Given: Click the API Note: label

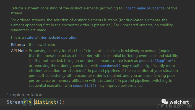Looking at the screenshot, I should [x=19, y=51].
